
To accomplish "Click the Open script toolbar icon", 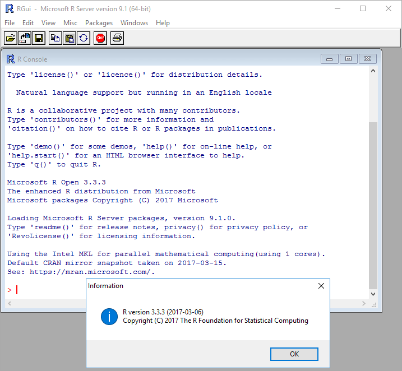I will pyautogui.click(x=11, y=38).
